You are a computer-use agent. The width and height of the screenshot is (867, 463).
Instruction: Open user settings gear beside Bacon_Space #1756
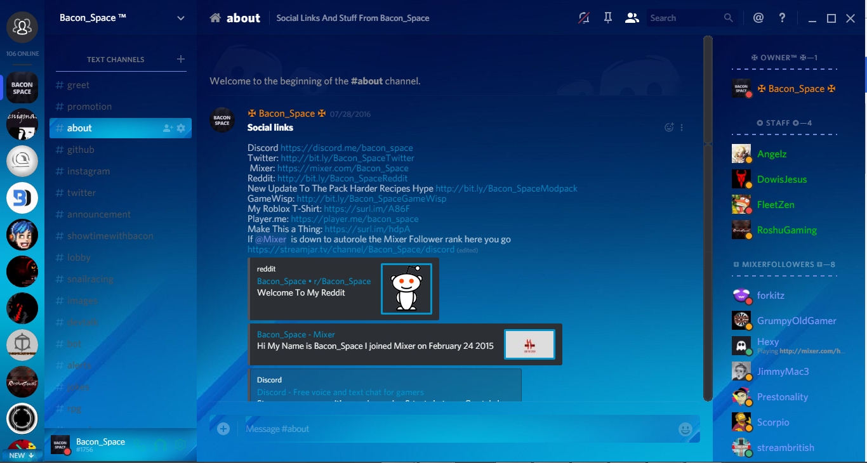point(180,445)
